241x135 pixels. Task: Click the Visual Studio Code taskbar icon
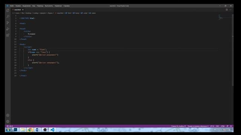pos(52,130)
